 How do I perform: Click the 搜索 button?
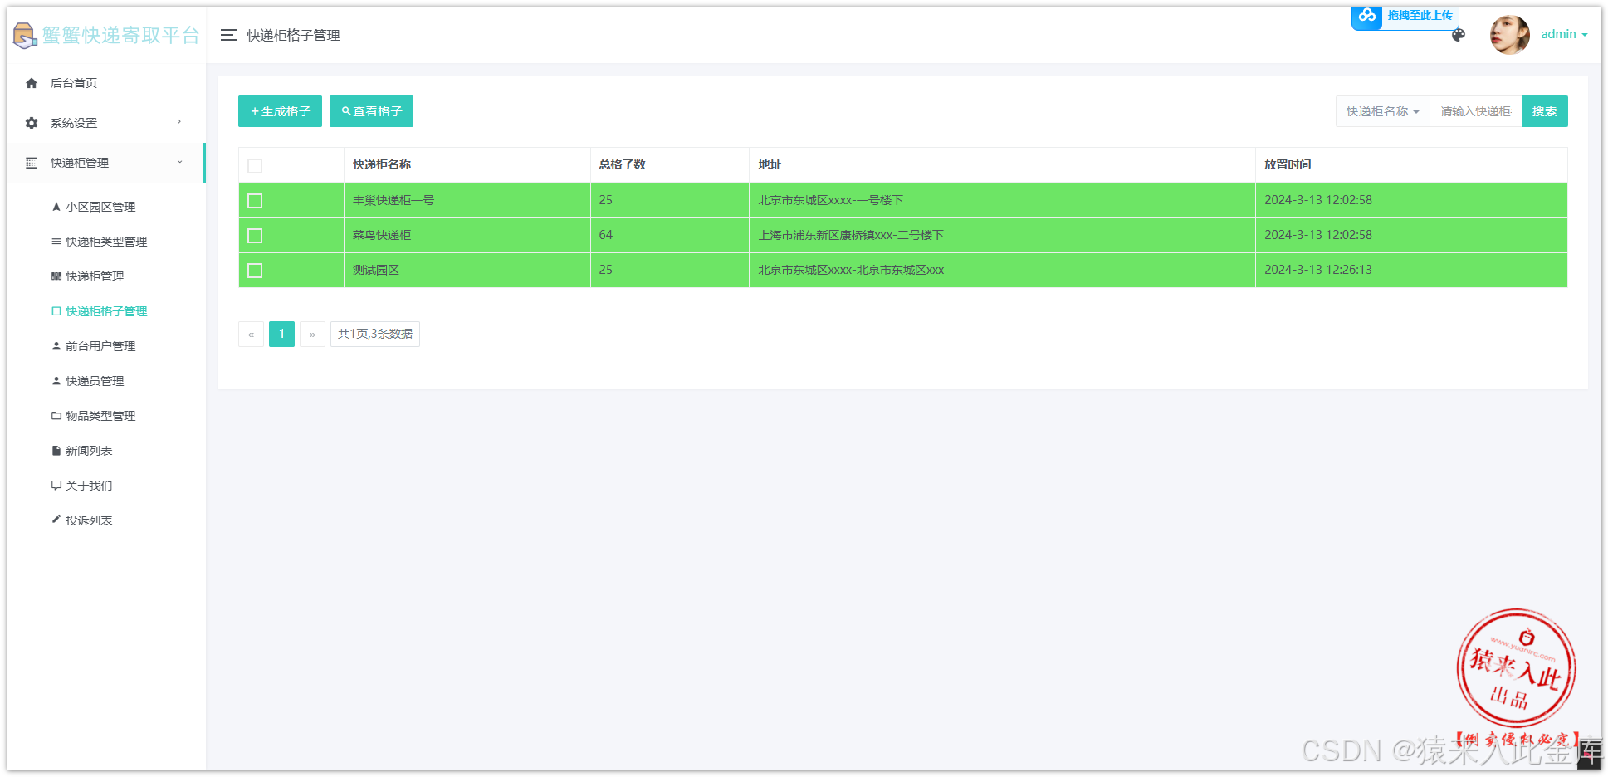click(x=1544, y=111)
